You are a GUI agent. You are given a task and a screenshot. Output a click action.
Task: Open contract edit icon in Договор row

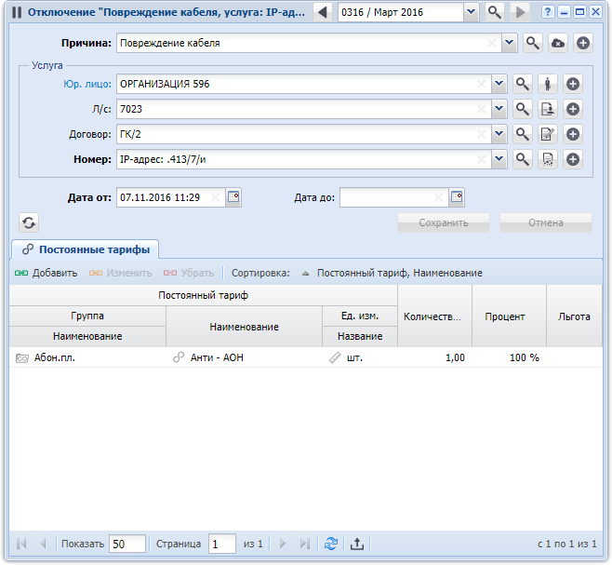click(548, 134)
